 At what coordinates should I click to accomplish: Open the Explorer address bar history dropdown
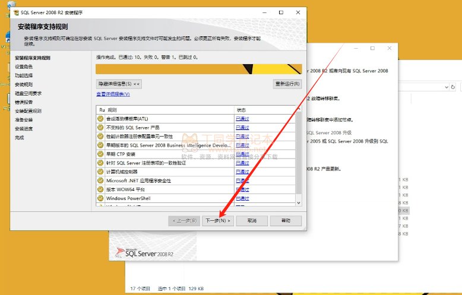click(x=447, y=87)
